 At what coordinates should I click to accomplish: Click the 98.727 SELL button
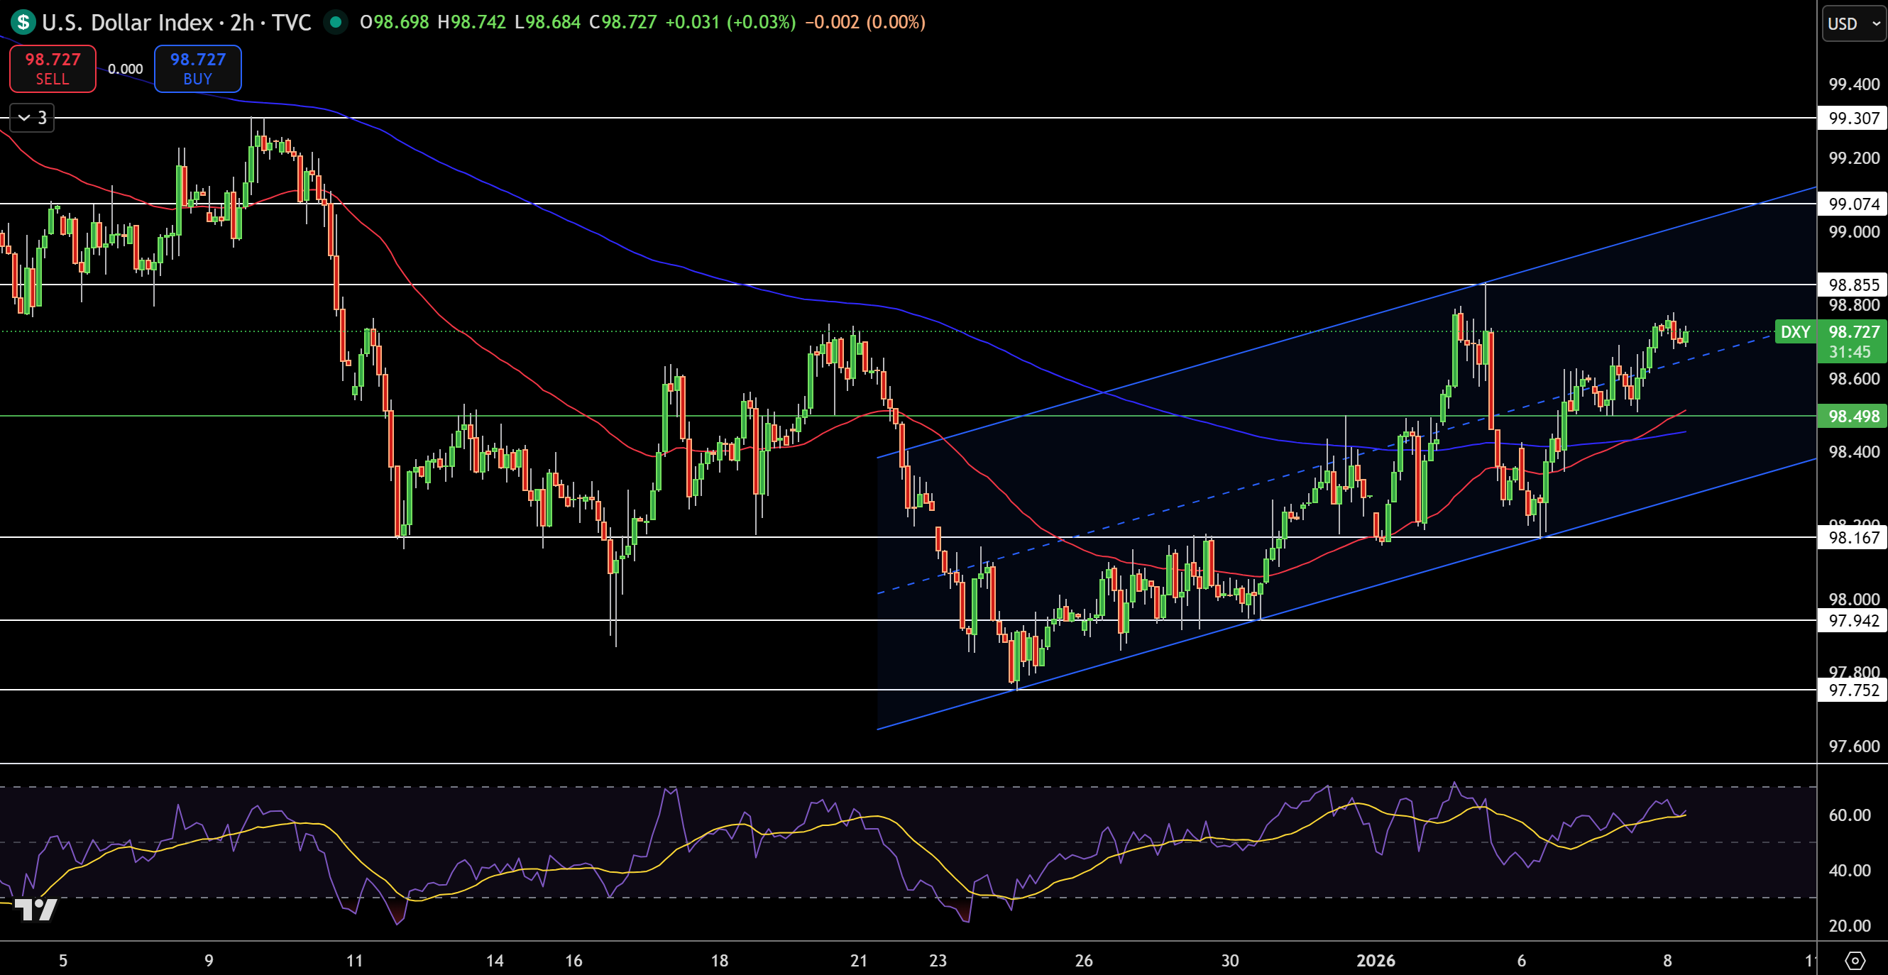click(x=52, y=69)
